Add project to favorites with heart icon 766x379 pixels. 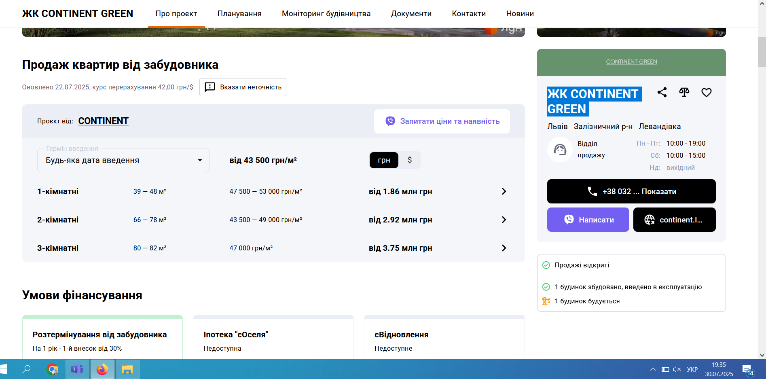click(707, 92)
